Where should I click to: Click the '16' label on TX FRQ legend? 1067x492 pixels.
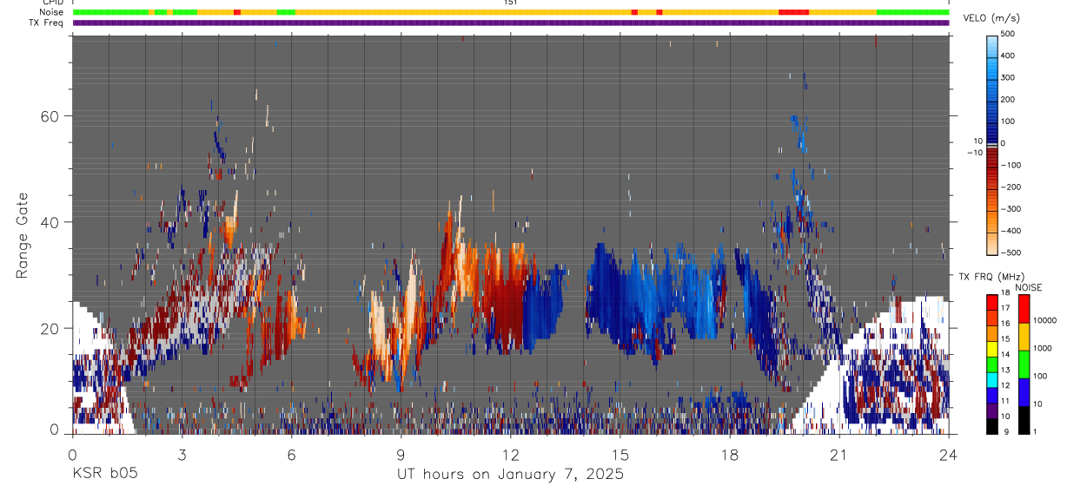click(x=1005, y=324)
